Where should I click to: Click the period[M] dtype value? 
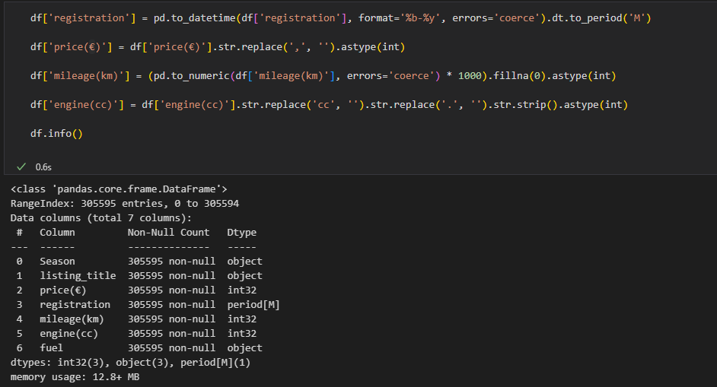pyautogui.click(x=253, y=305)
